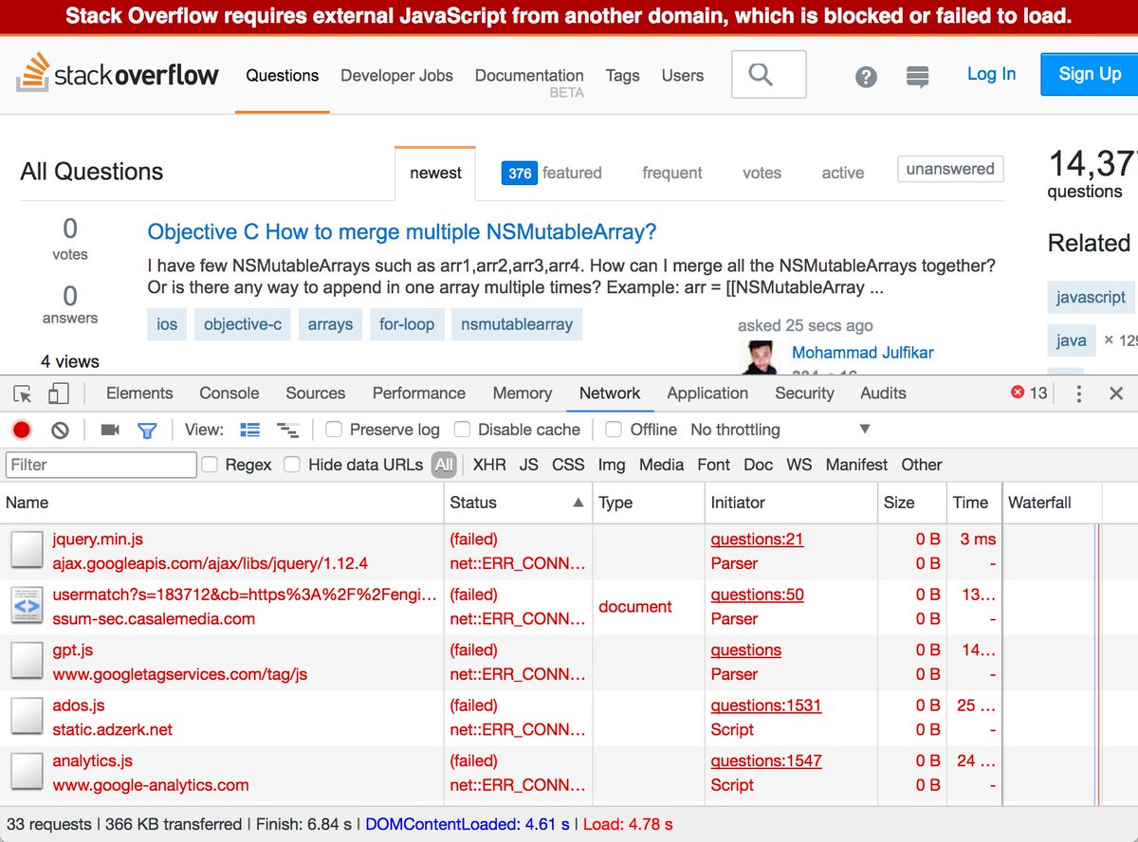Open the Application tab
The image size is (1138, 842).
707,394
